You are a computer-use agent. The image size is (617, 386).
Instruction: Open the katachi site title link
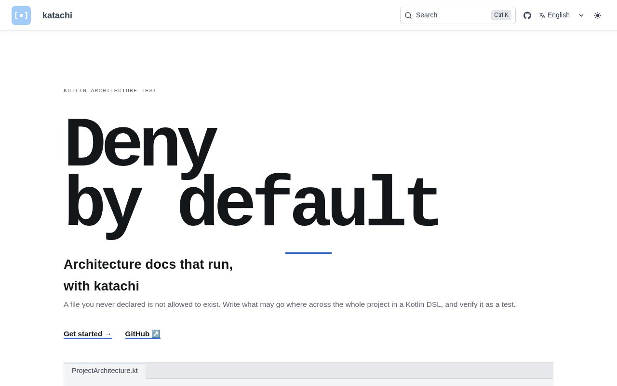pos(57,15)
